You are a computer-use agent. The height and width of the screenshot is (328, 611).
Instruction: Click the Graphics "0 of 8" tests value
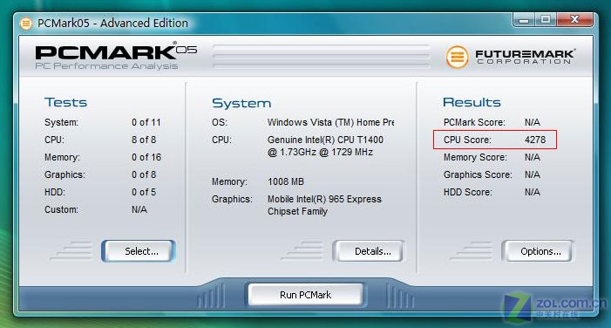point(144,174)
